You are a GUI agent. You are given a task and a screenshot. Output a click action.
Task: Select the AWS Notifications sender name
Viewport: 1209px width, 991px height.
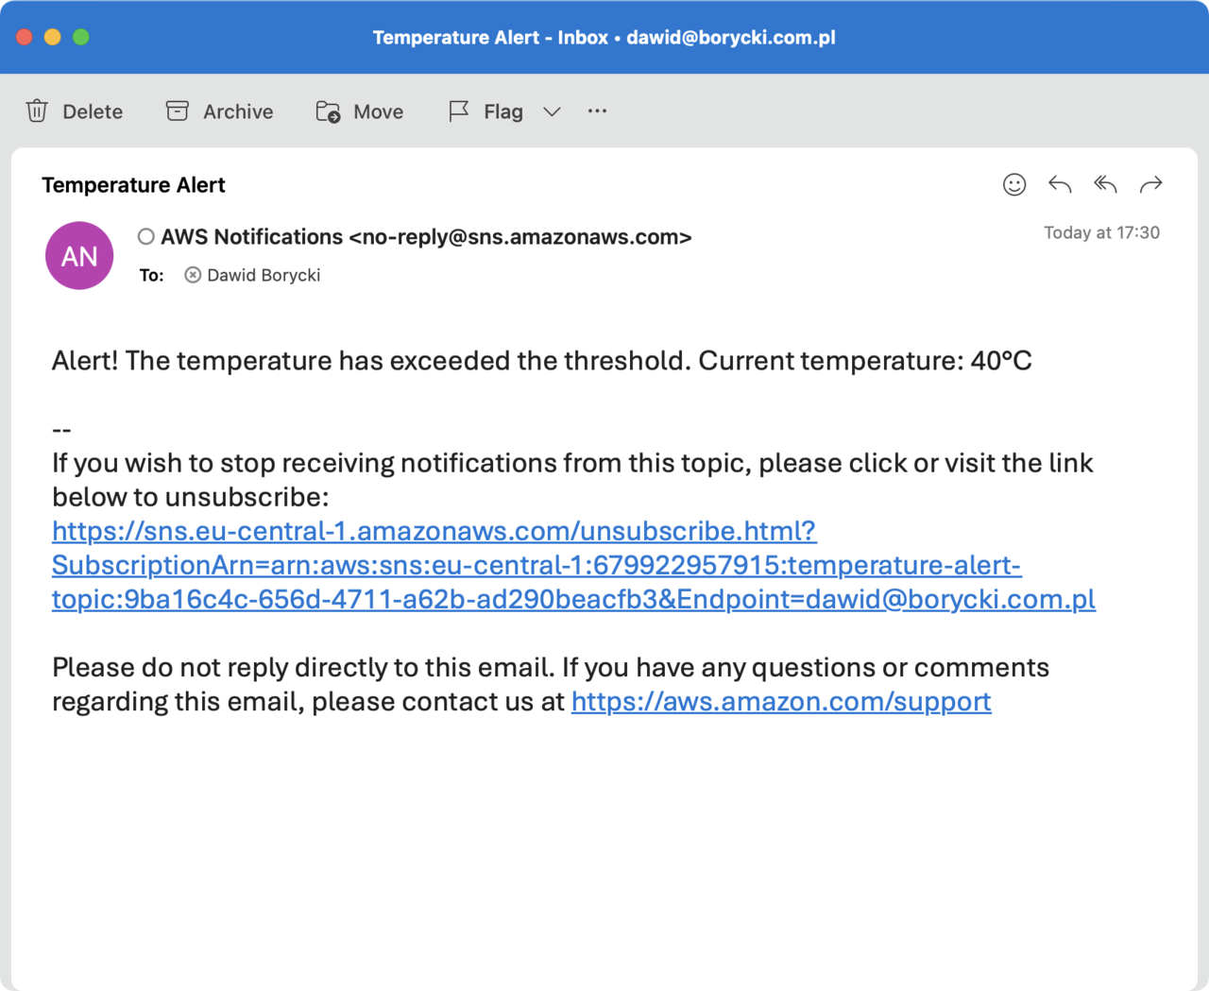click(x=251, y=236)
